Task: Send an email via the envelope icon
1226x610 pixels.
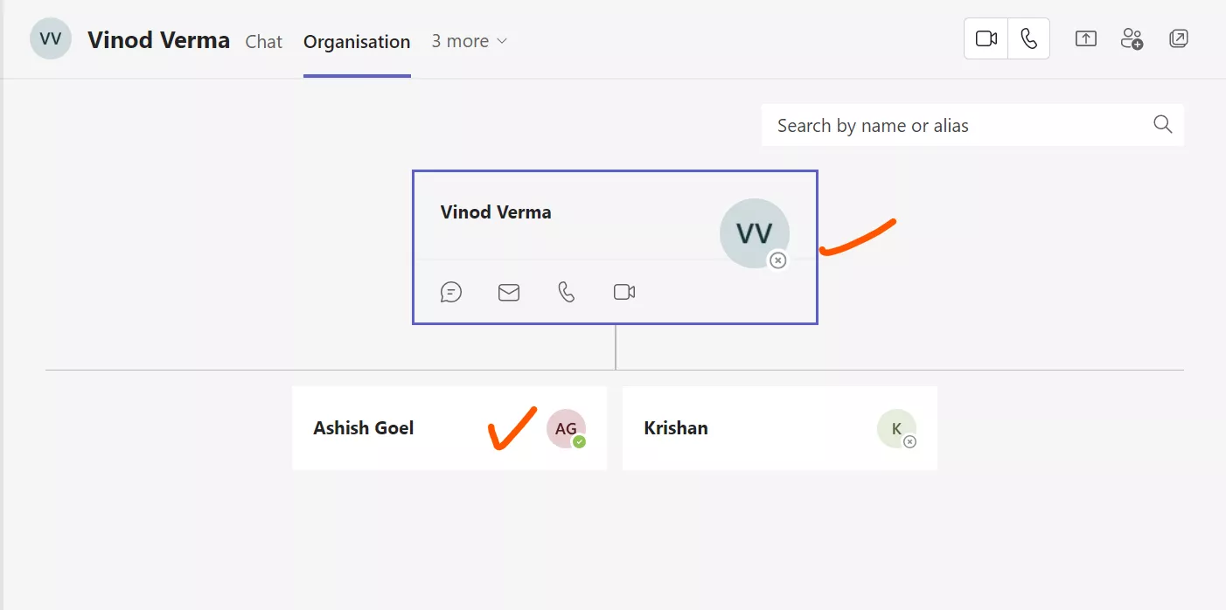Action: pos(508,292)
